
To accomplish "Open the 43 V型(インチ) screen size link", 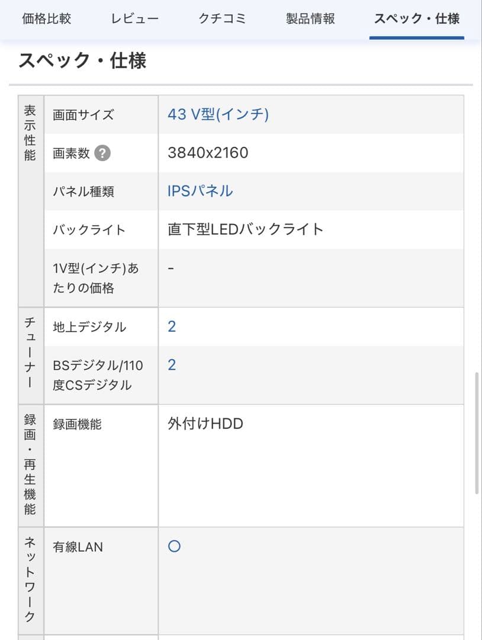I will pos(218,114).
